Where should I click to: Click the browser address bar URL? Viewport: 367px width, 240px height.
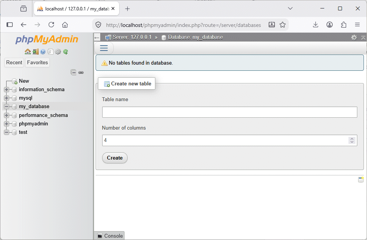click(183, 25)
